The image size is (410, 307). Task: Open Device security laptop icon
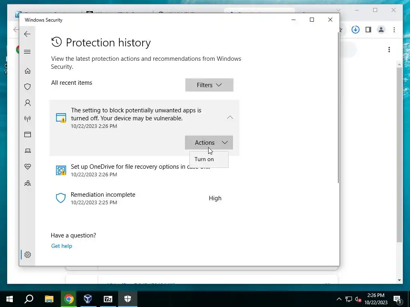point(28,151)
